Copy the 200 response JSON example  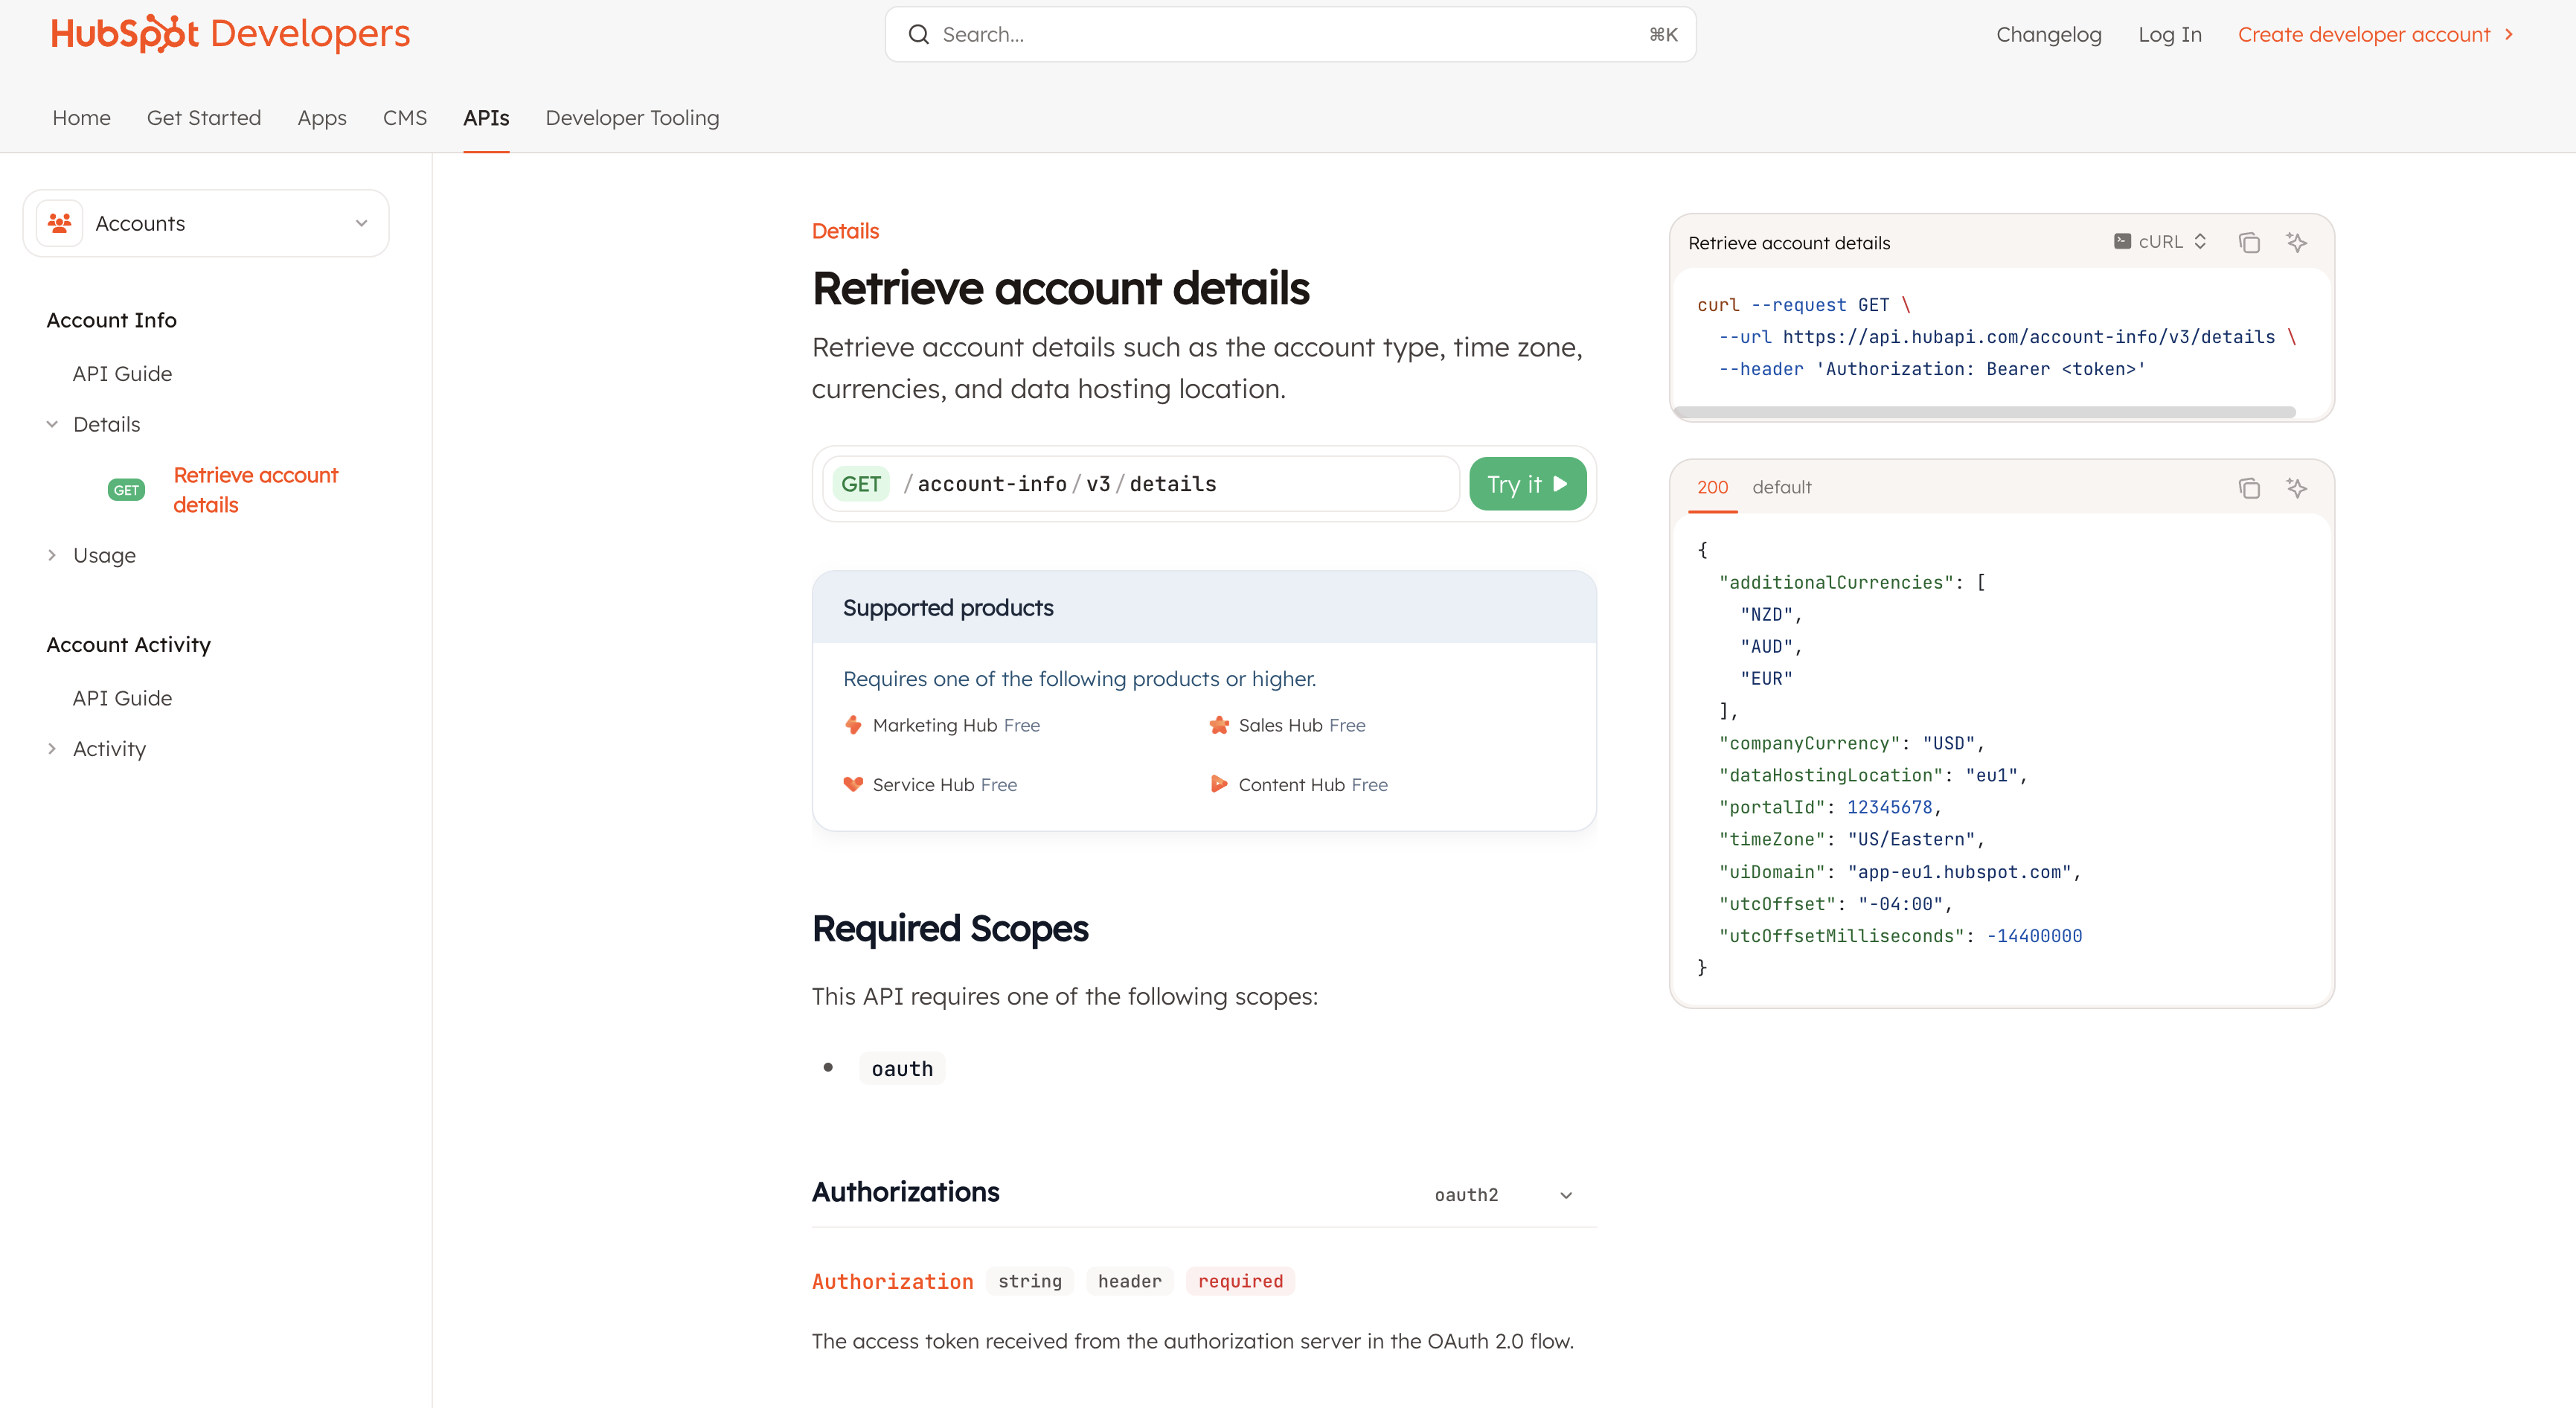[x=2248, y=488]
